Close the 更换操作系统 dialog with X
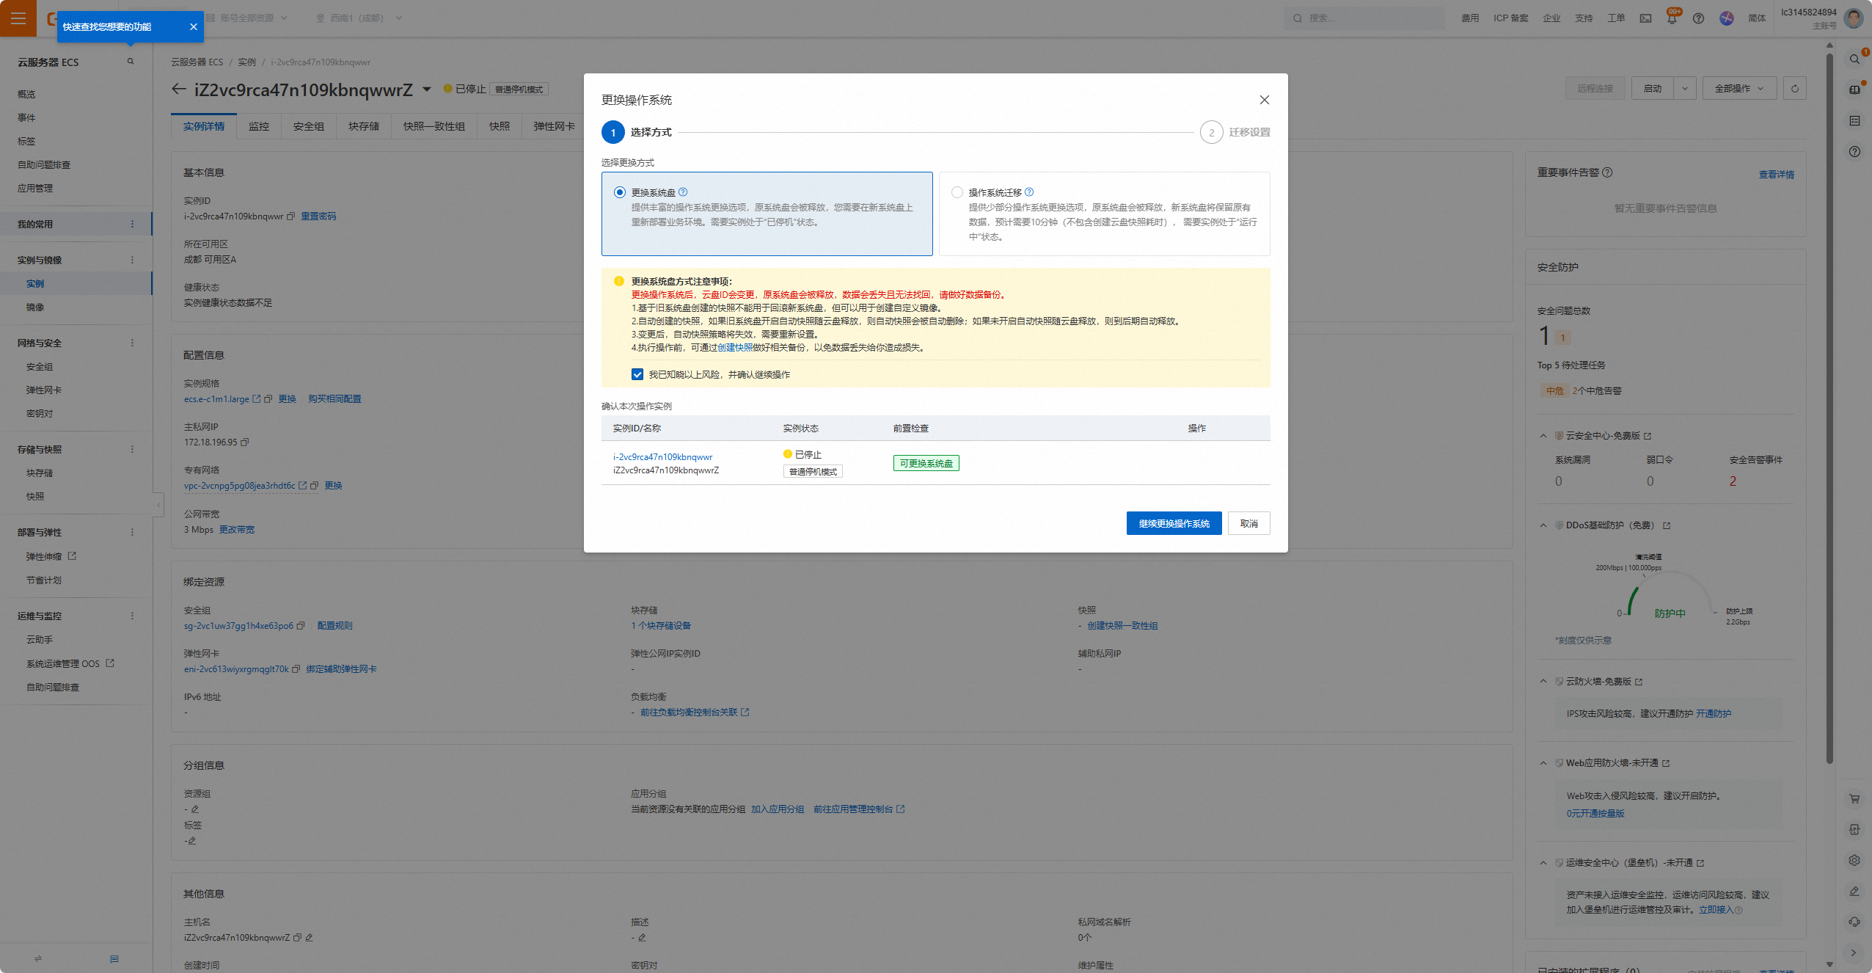1872x973 pixels. click(x=1264, y=100)
